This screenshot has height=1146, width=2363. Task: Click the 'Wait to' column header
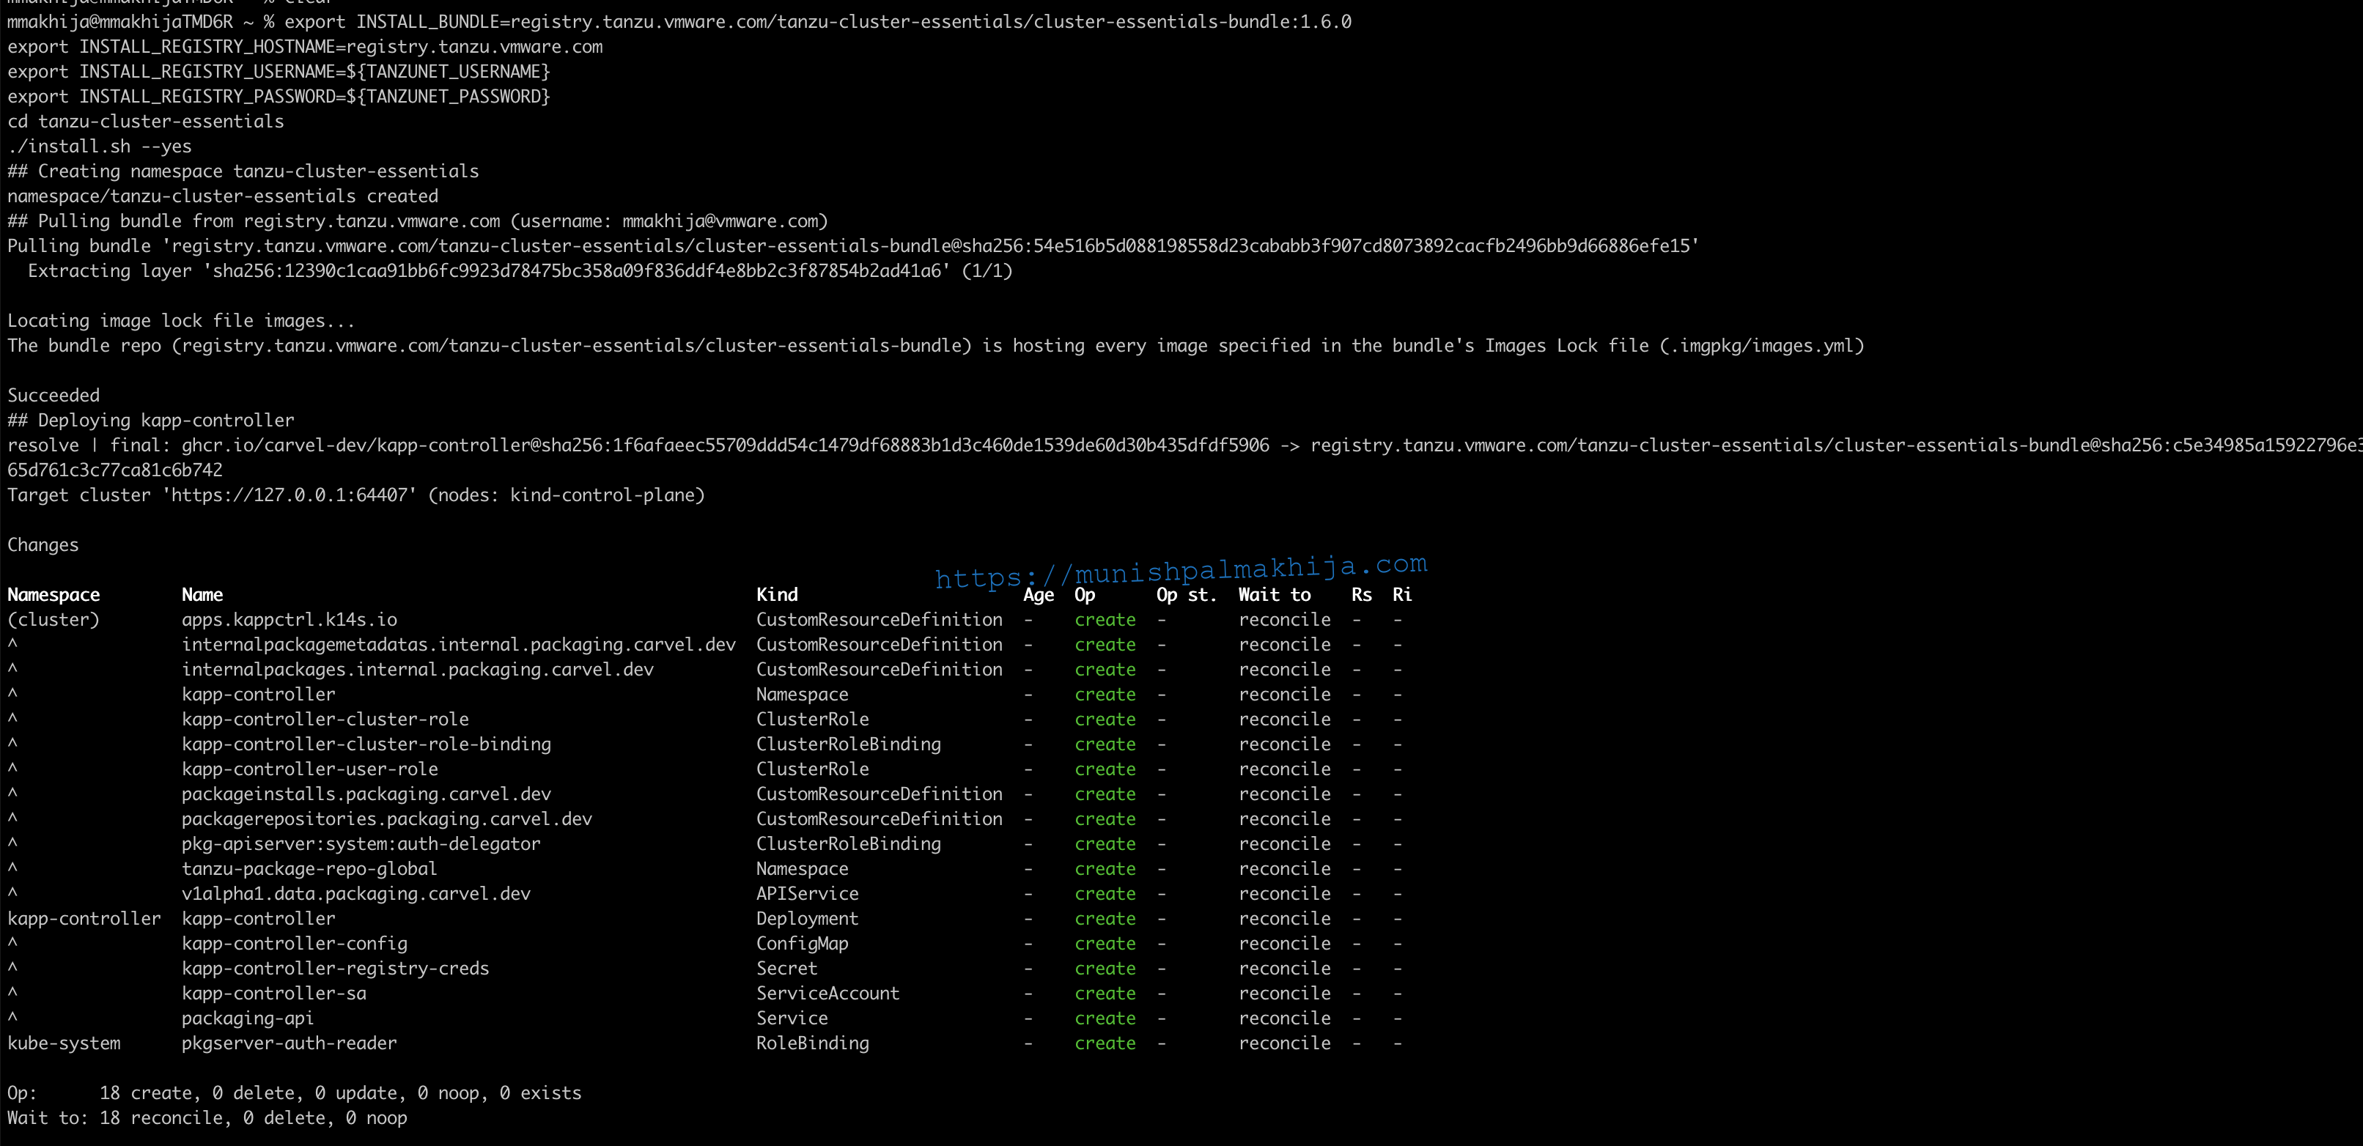tap(1274, 594)
